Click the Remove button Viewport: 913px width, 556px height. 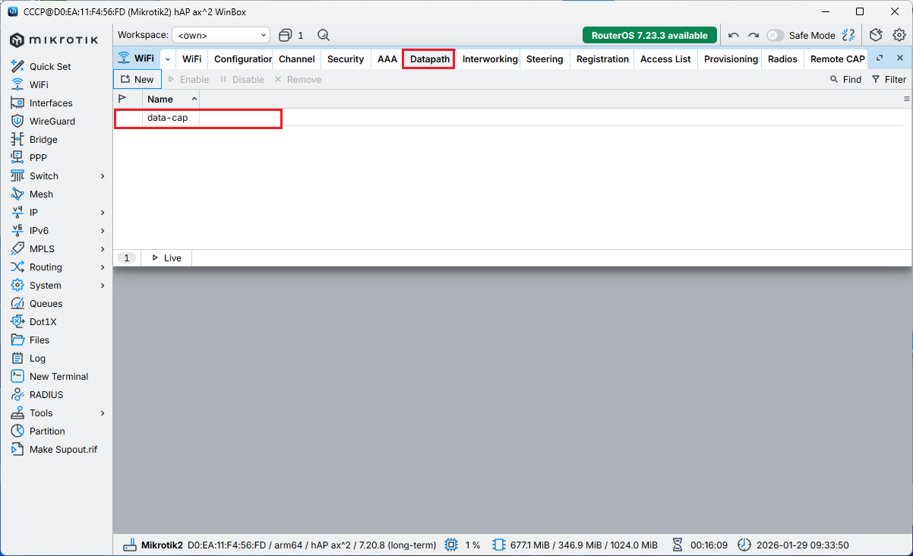[x=298, y=79]
